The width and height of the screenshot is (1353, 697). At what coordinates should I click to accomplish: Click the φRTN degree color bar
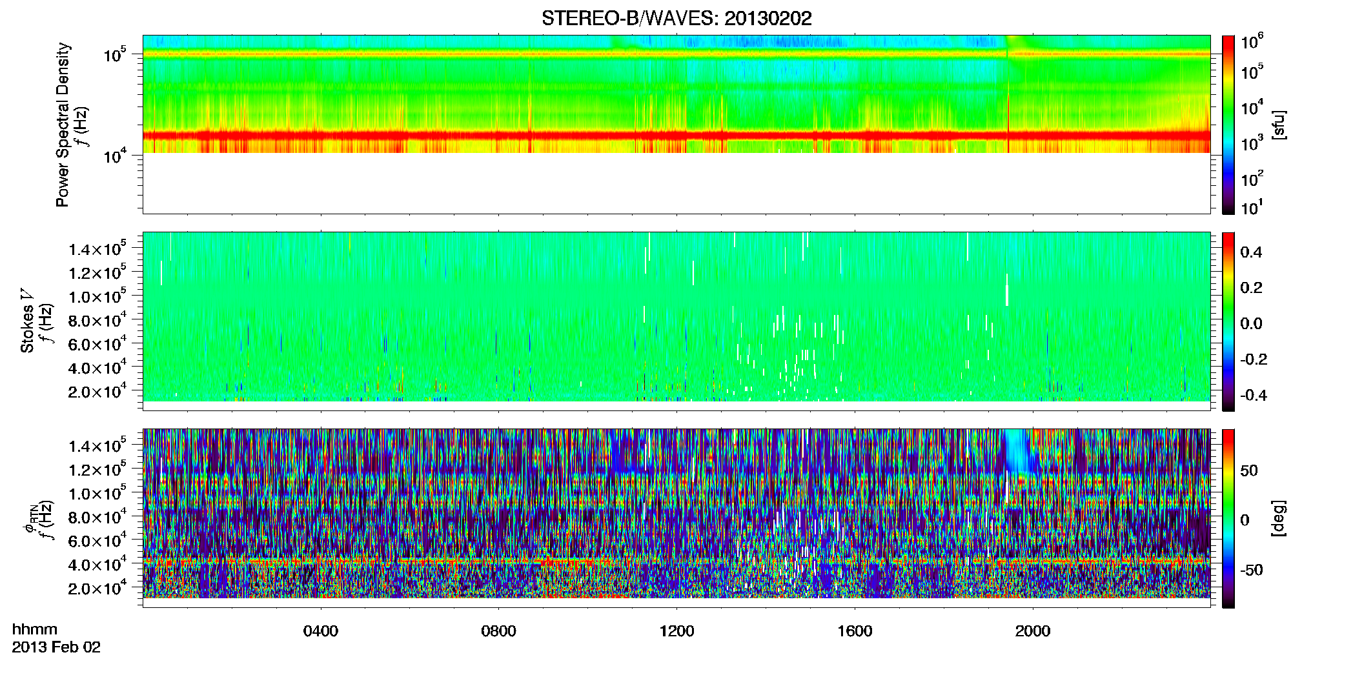click(1228, 518)
